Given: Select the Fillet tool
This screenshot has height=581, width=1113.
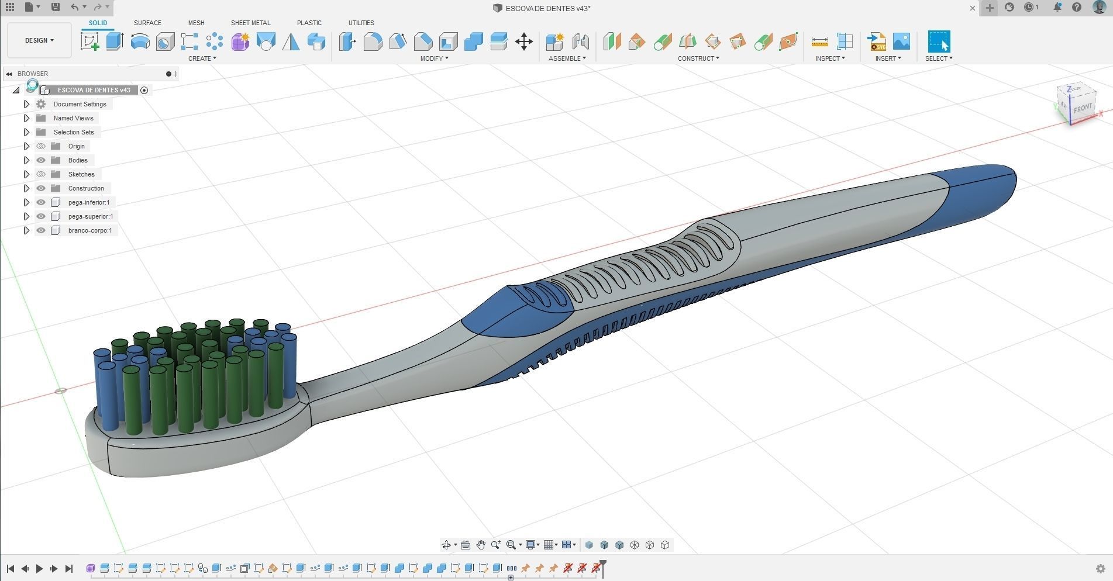Looking at the screenshot, I should (x=373, y=41).
